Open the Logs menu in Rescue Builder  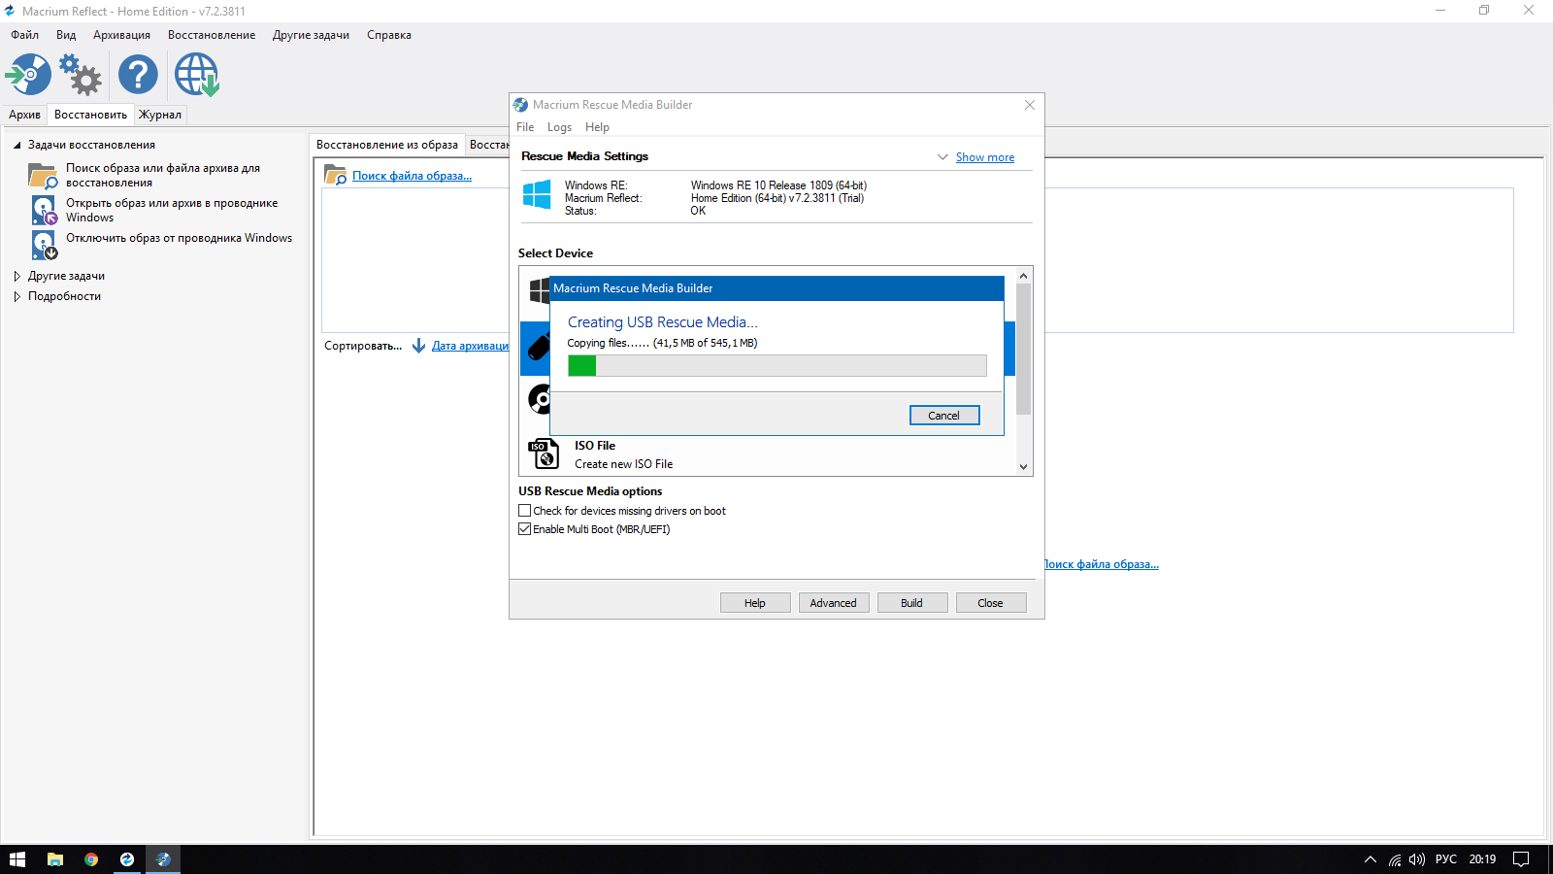point(559,127)
